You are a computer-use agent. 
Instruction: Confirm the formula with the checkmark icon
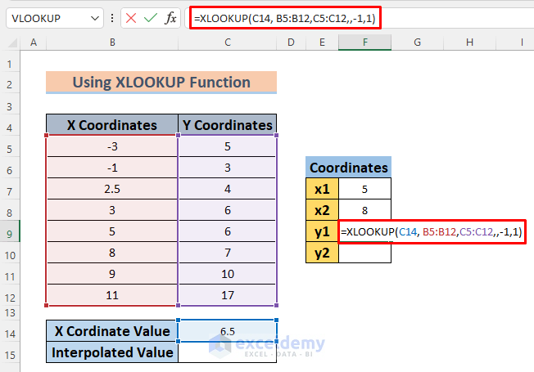pos(150,18)
